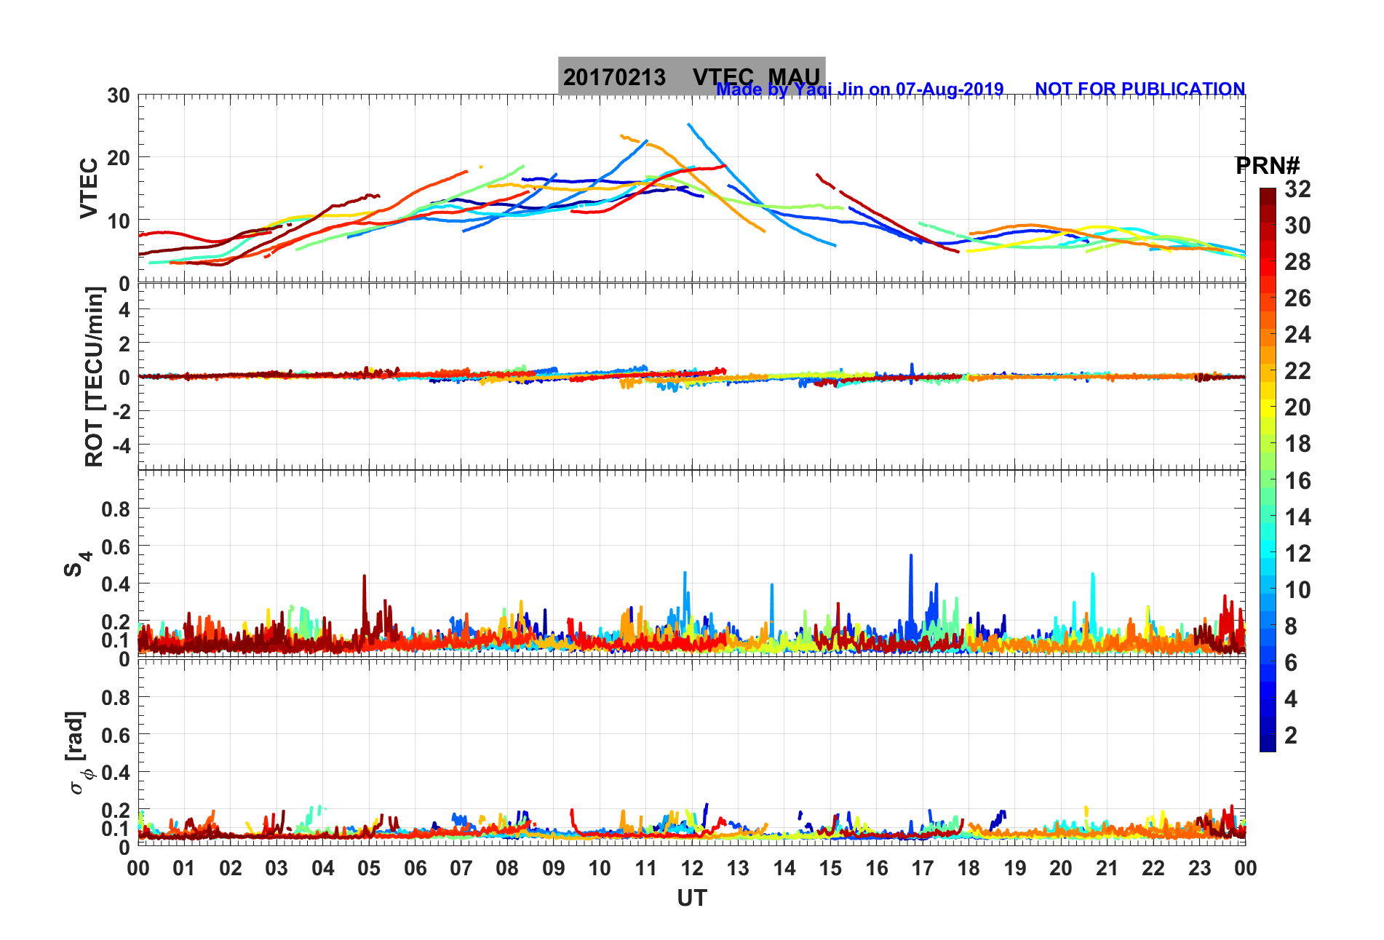
Task: Click the UT axis tick label 11
Action: [646, 868]
